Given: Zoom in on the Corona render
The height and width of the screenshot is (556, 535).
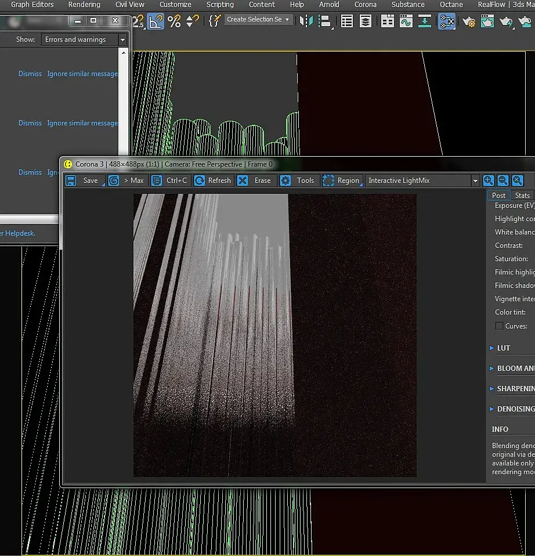Looking at the screenshot, I should (x=489, y=180).
